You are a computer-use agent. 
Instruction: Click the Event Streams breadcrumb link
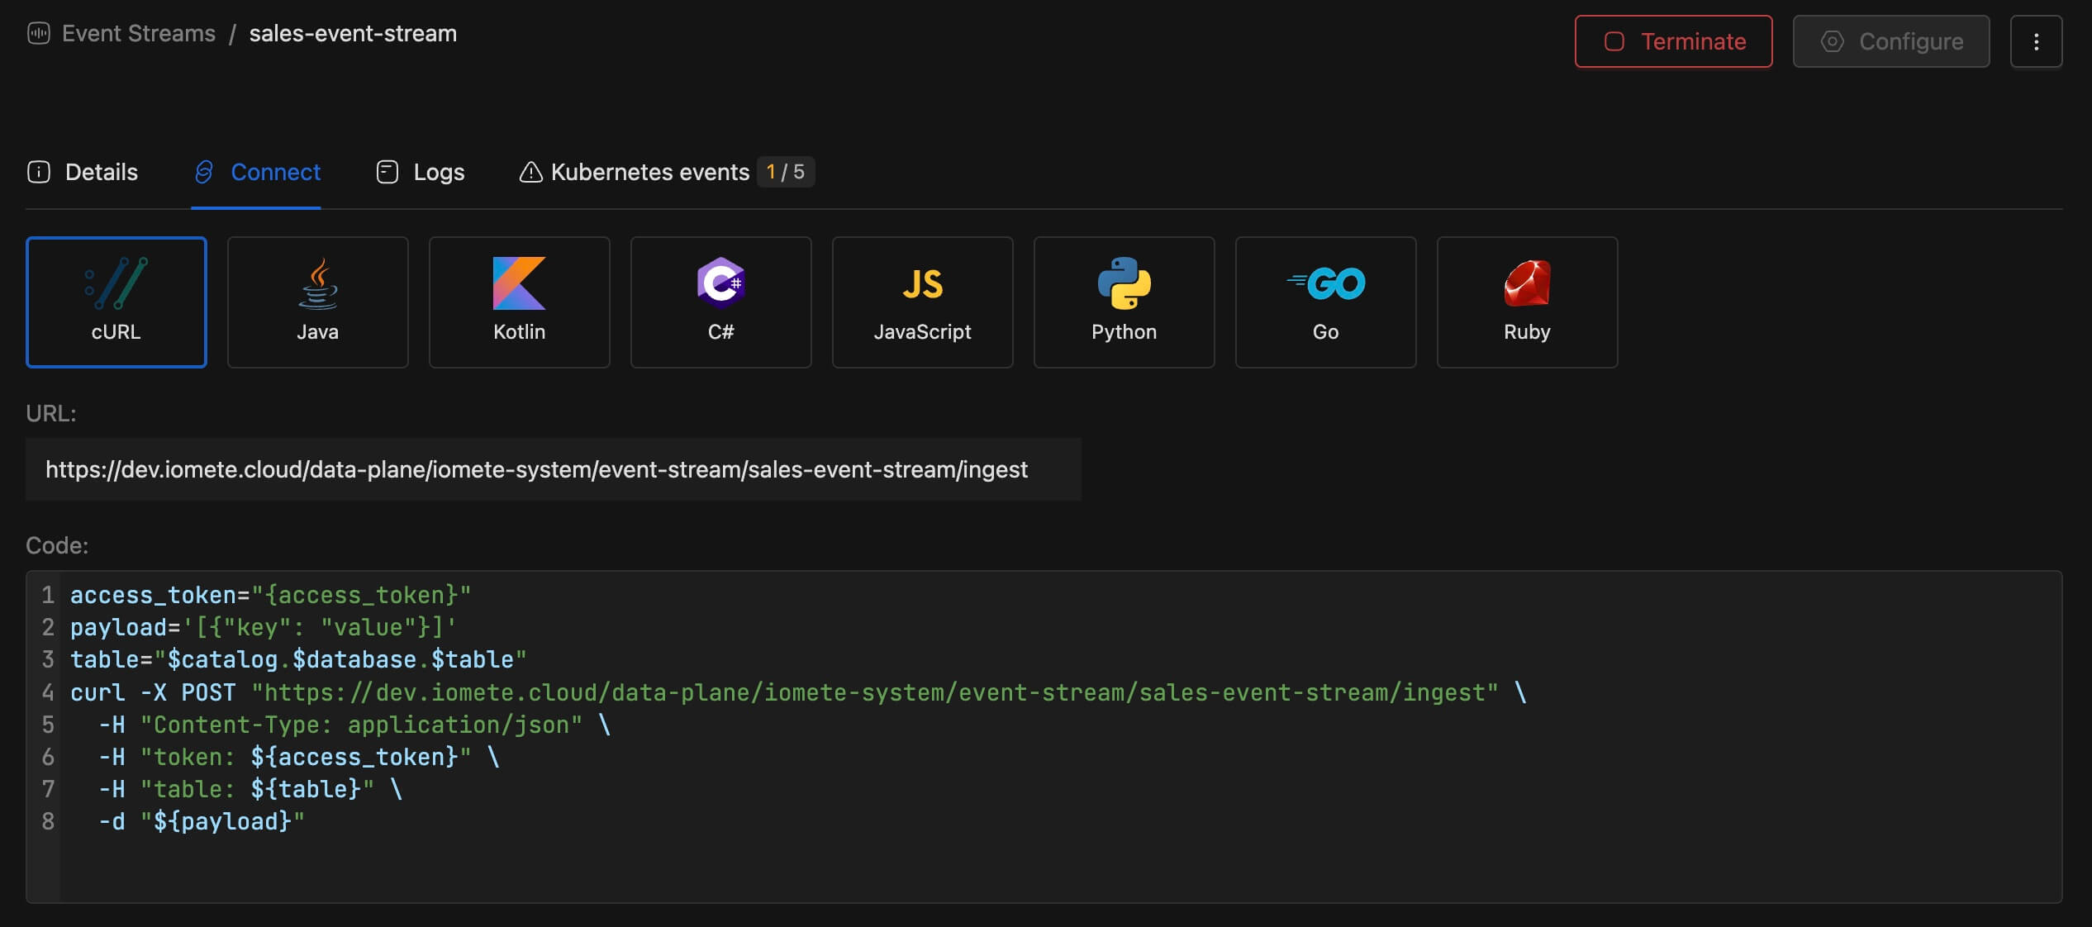[138, 33]
